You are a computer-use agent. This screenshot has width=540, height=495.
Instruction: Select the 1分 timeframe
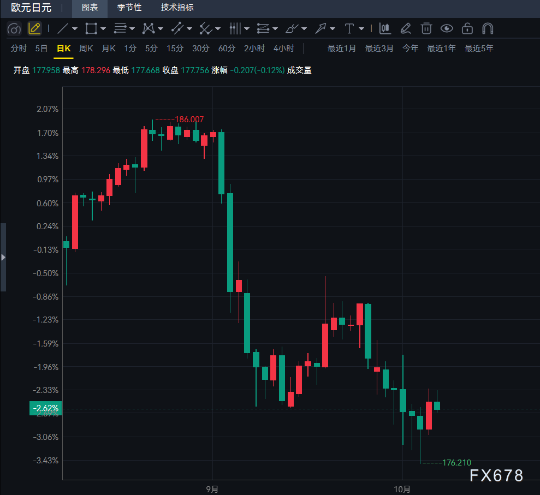[130, 48]
